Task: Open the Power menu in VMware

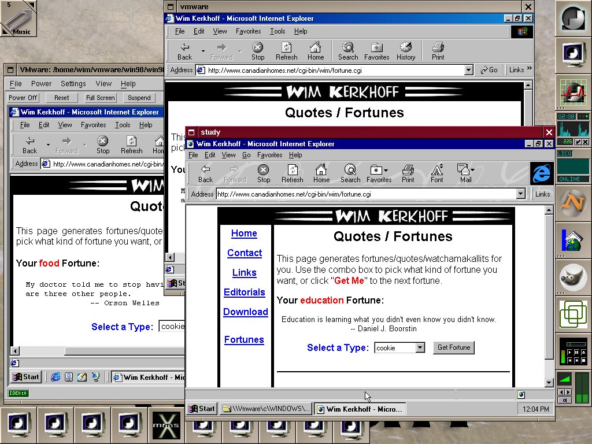Action: pos(41,84)
